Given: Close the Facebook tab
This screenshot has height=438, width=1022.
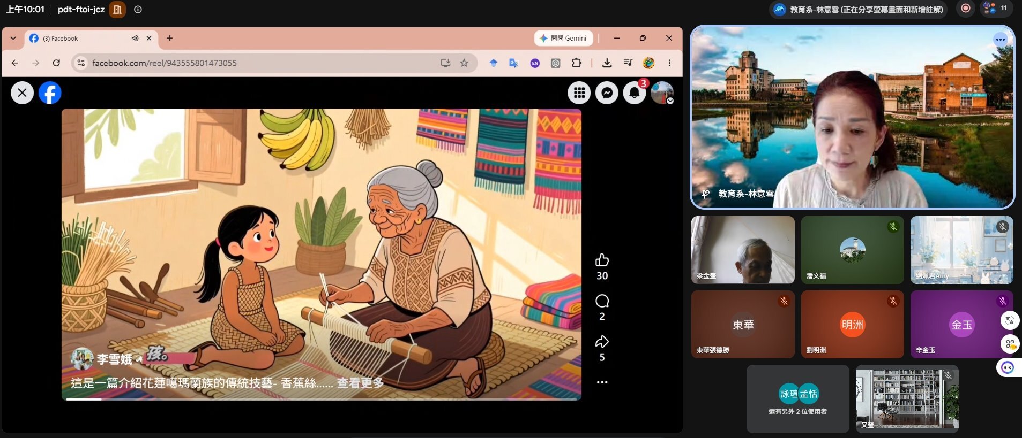Looking at the screenshot, I should 149,39.
